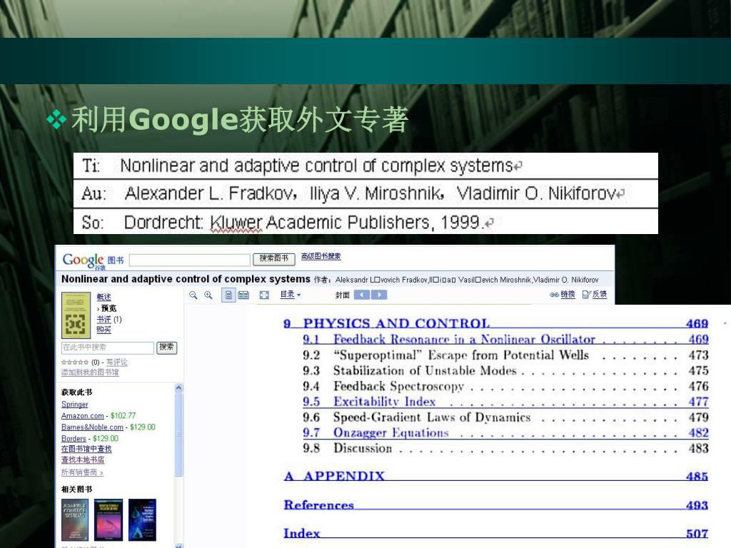731x548 pixels.
Task: Expand 所有销售商 all sellers link
Action: pyautogui.click(x=83, y=472)
